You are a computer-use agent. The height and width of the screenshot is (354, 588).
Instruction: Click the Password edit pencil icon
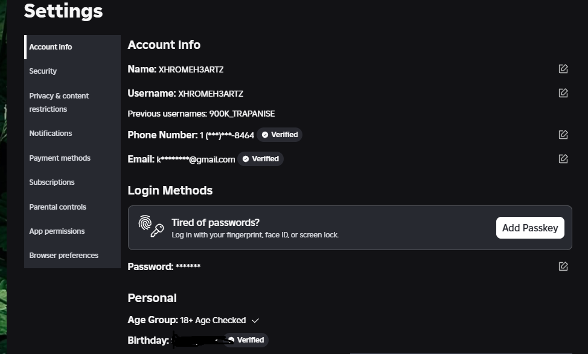(x=563, y=266)
